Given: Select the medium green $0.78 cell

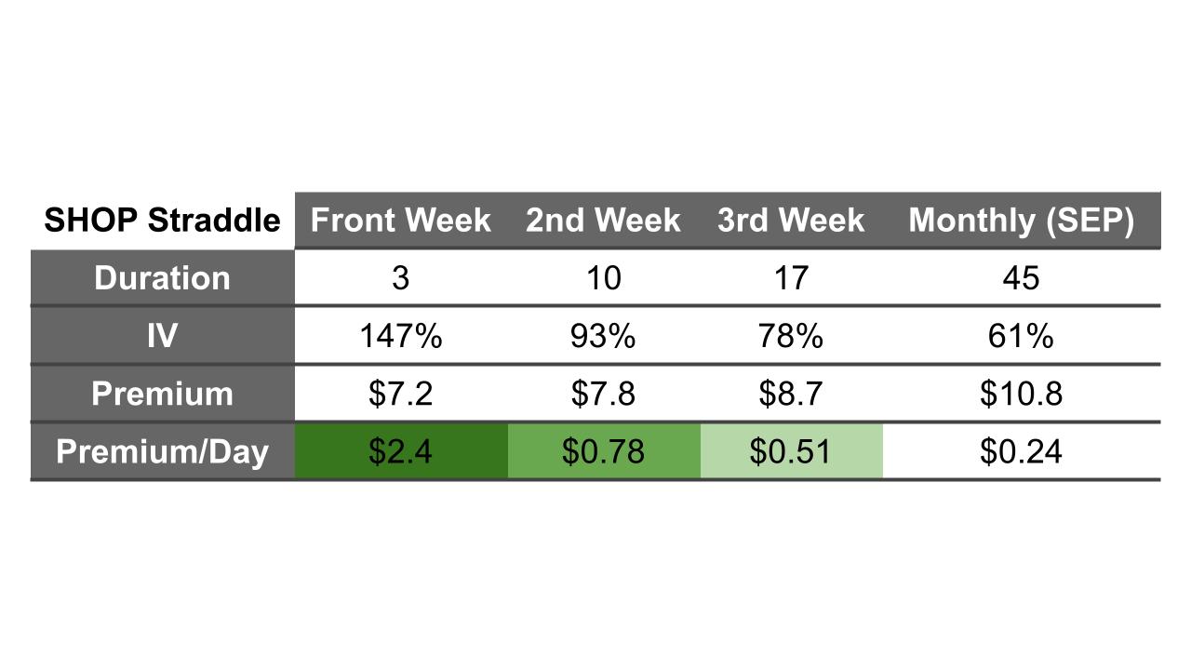Looking at the screenshot, I should pyautogui.click(x=603, y=451).
